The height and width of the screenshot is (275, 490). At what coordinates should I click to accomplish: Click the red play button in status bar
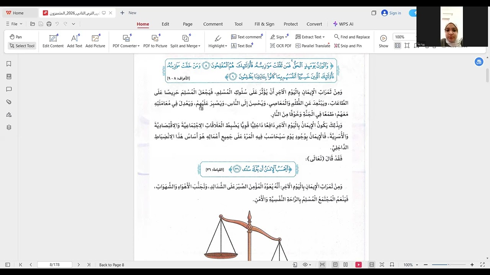358,265
